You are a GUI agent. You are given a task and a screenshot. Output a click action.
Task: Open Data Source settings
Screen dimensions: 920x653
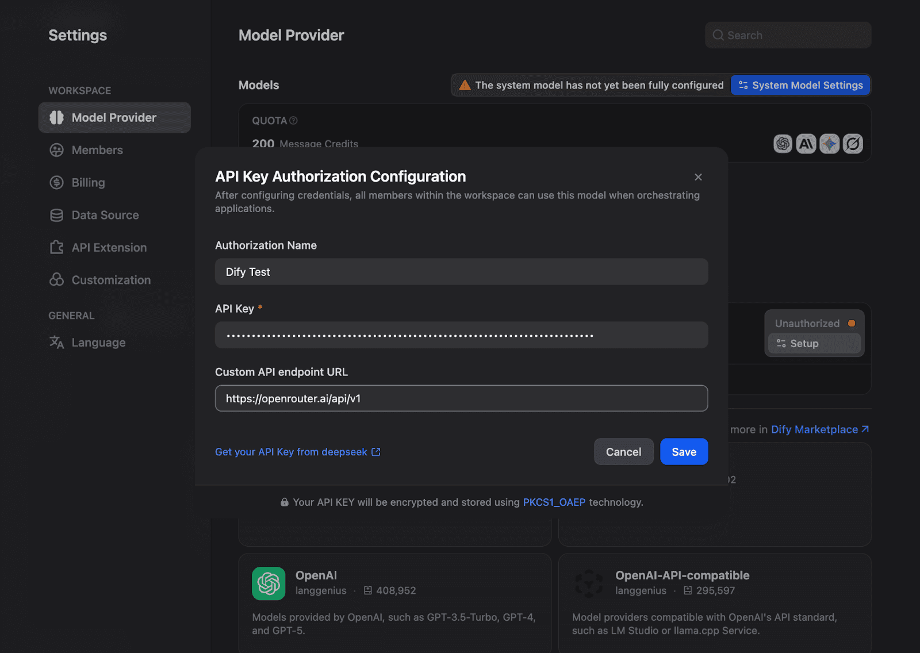click(105, 215)
